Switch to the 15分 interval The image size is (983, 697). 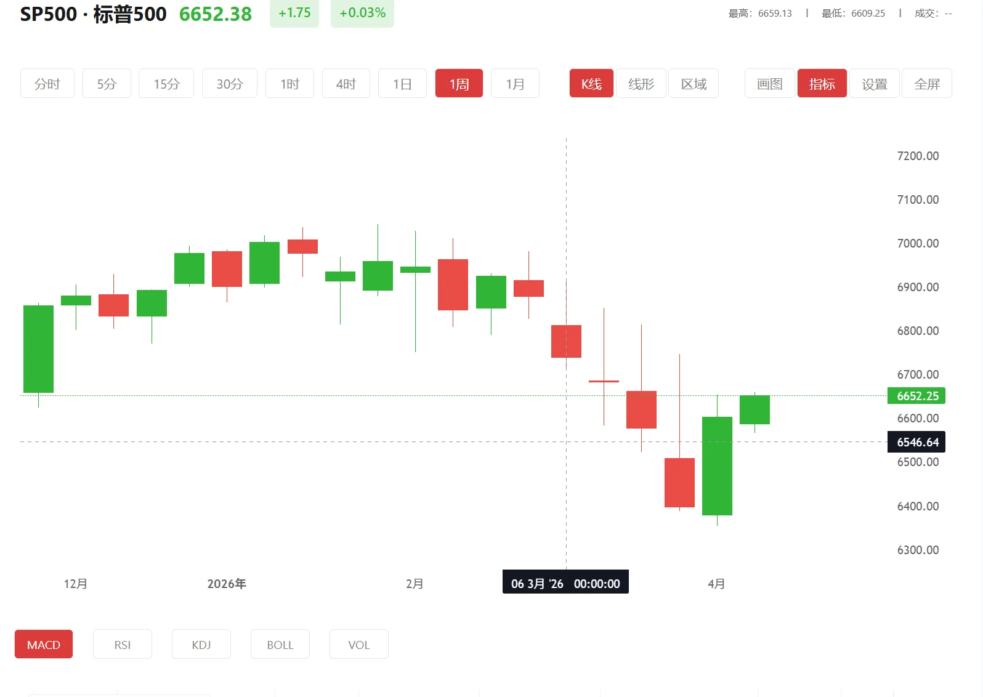[x=166, y=84]
